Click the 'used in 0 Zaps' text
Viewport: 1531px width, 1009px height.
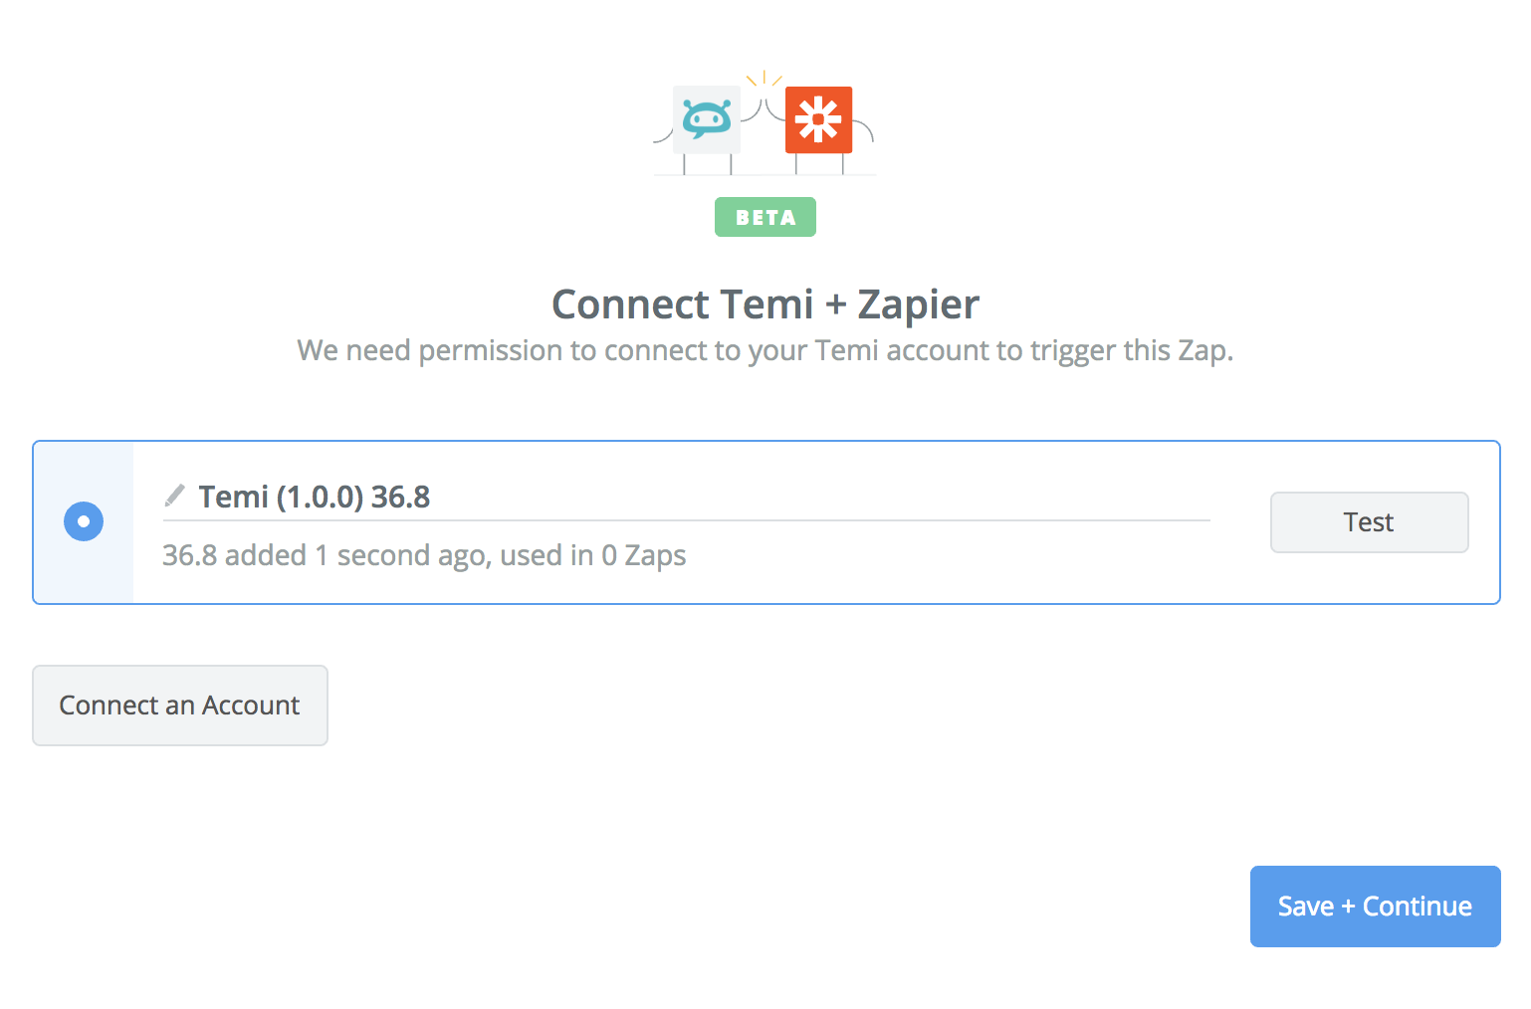coord(593,555)
